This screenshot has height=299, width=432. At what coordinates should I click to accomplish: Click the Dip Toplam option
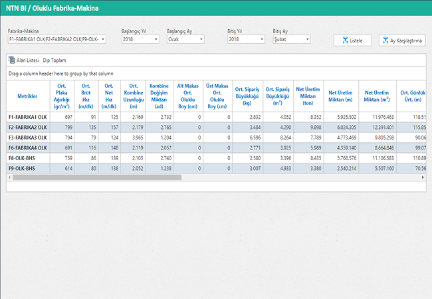click(54, 60)
